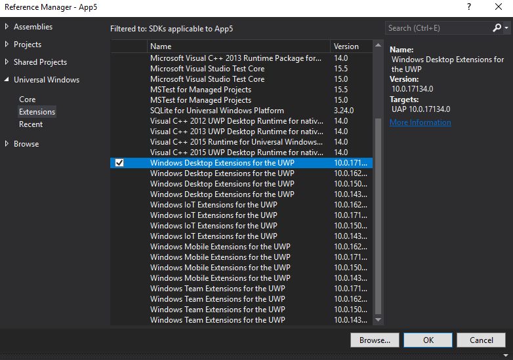Select Visual C++ 2015 UWP Desktop Runtime

pyautogui.click(x=241, y=152)
